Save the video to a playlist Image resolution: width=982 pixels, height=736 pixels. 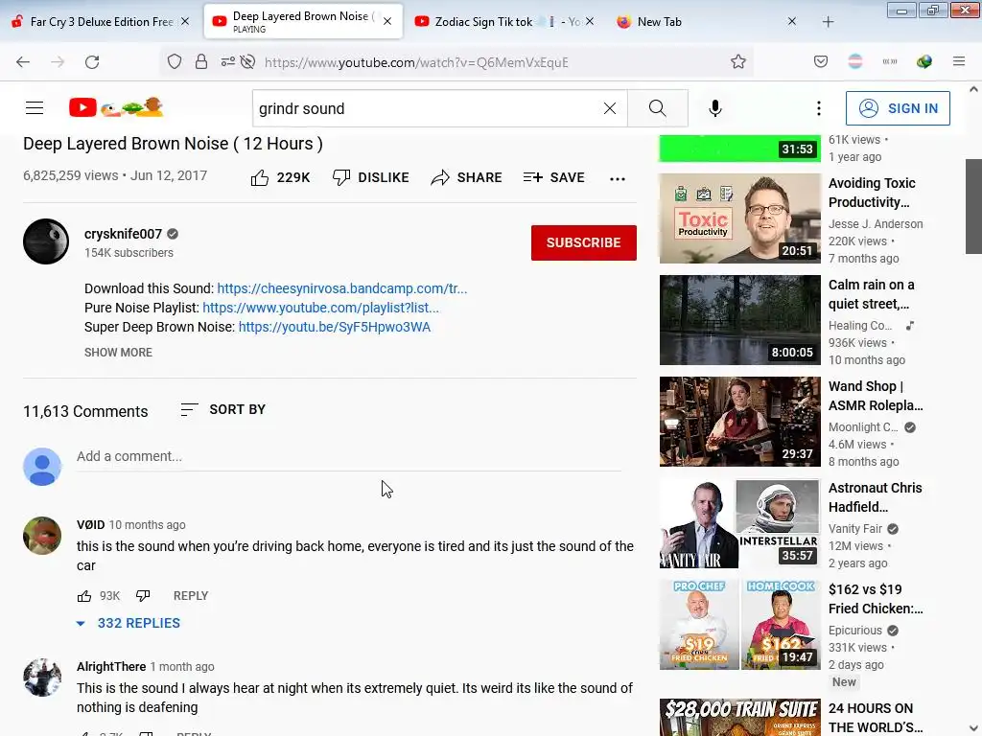[x=553, y=177]
